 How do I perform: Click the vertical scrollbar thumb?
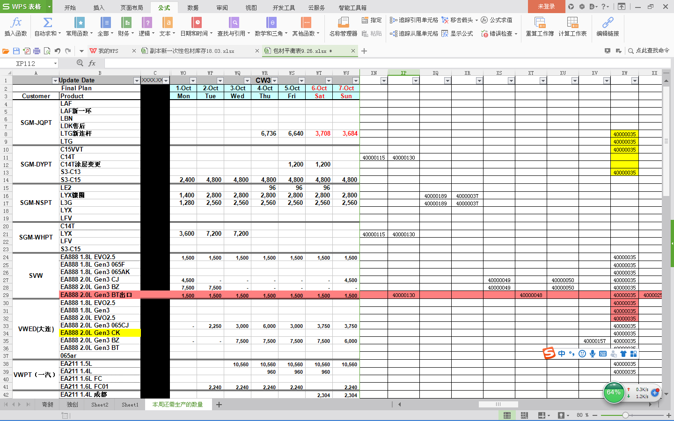click(666, 142)
